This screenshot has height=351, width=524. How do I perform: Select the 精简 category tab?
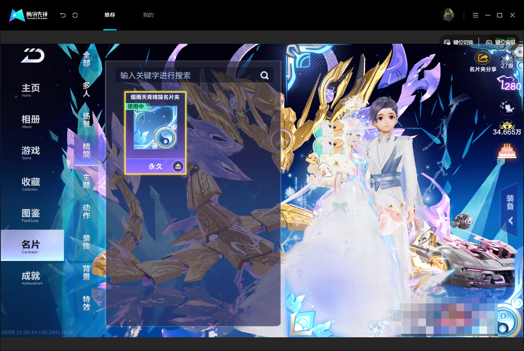click(x=87, y=150)
